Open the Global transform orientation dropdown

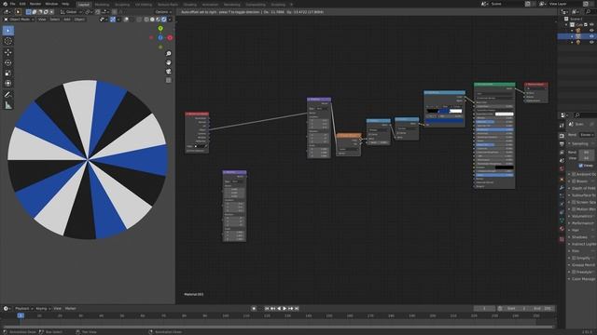pyautogui.click(x=72, y=12)
